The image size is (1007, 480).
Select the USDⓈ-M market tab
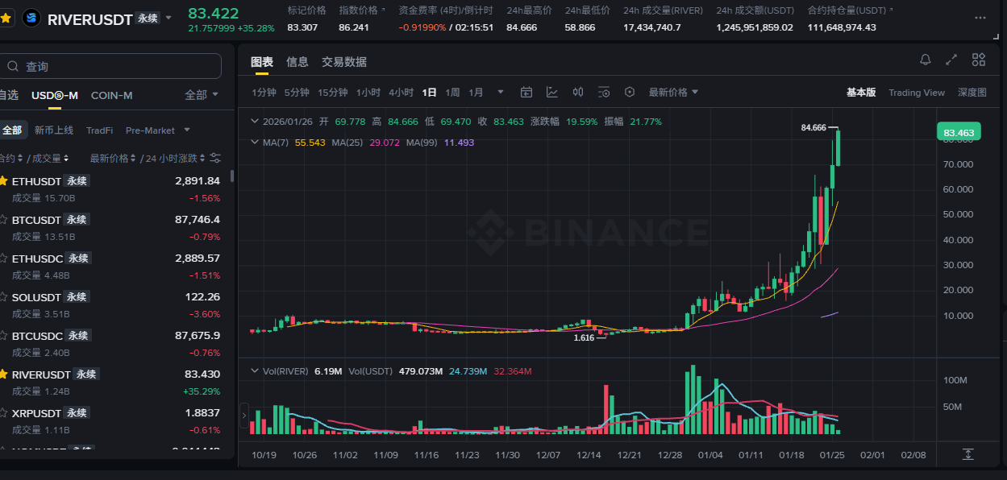[55, 95]
